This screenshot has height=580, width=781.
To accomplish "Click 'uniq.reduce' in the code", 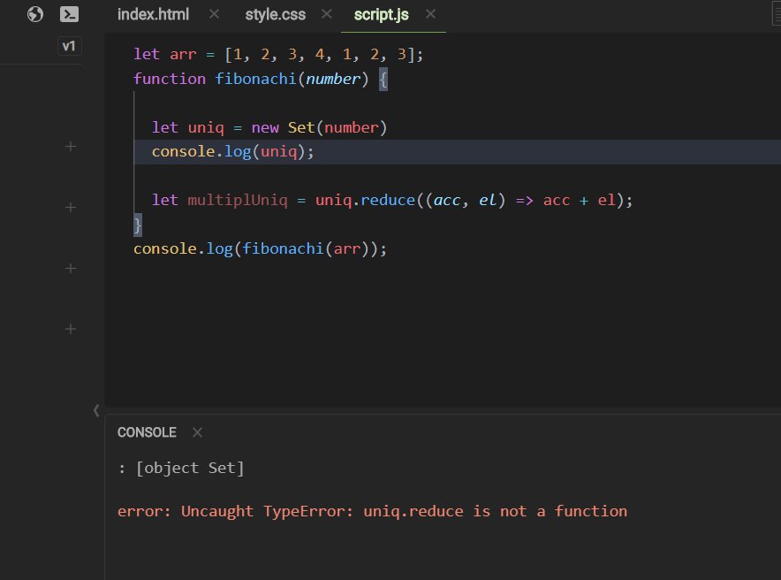I will pyautogui.click(x=365, y=201).
